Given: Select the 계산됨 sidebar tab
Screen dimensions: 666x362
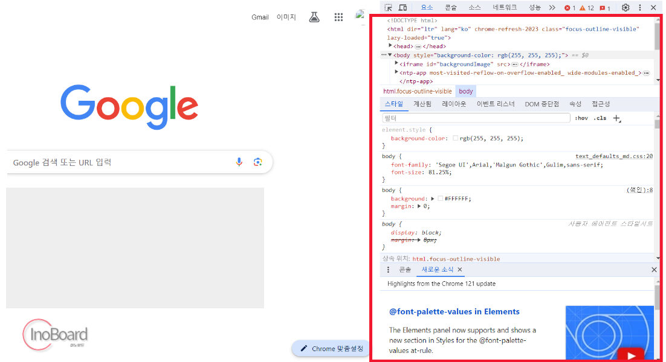Looking at the screenshot, I should [422, 104].
